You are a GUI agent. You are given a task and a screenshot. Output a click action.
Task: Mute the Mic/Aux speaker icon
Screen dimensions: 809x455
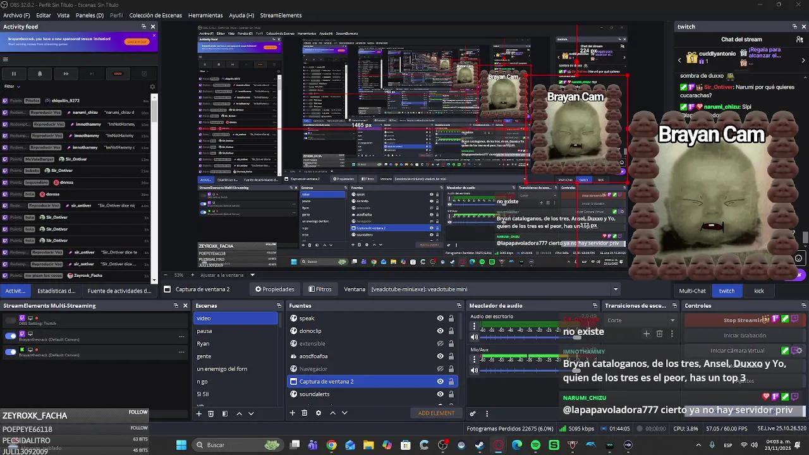tap(475, 370)
